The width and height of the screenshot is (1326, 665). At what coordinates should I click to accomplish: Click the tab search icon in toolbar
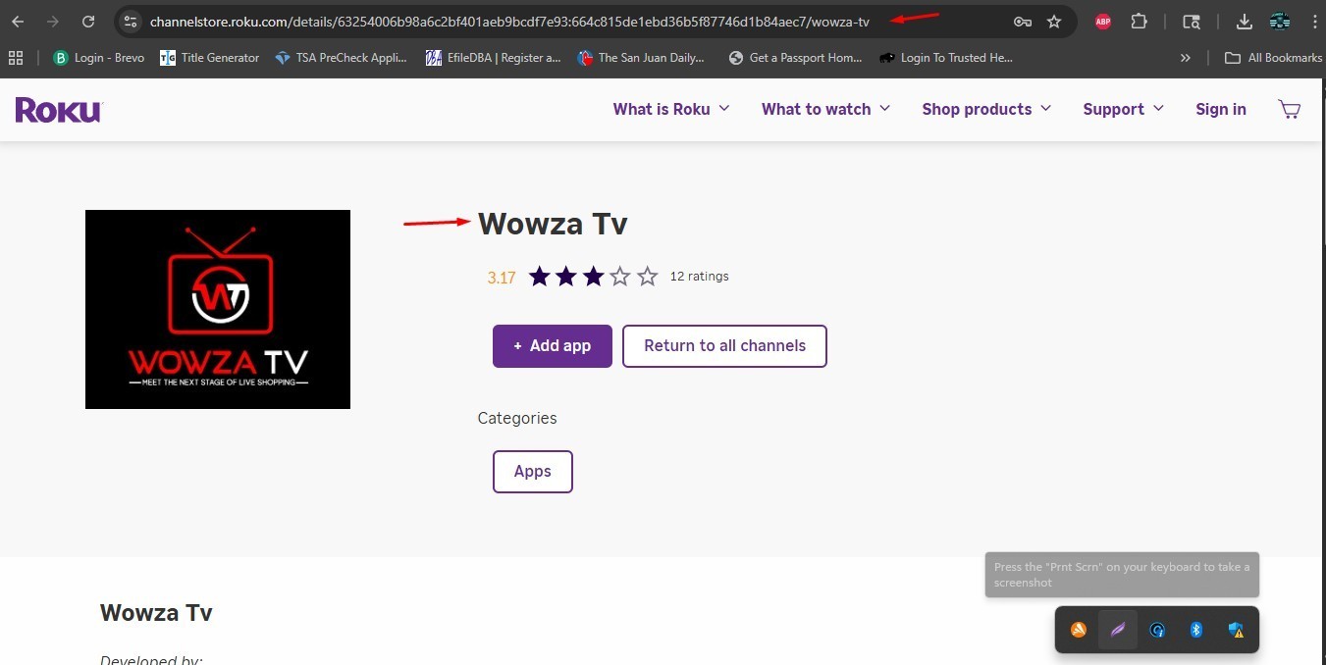1192,22
